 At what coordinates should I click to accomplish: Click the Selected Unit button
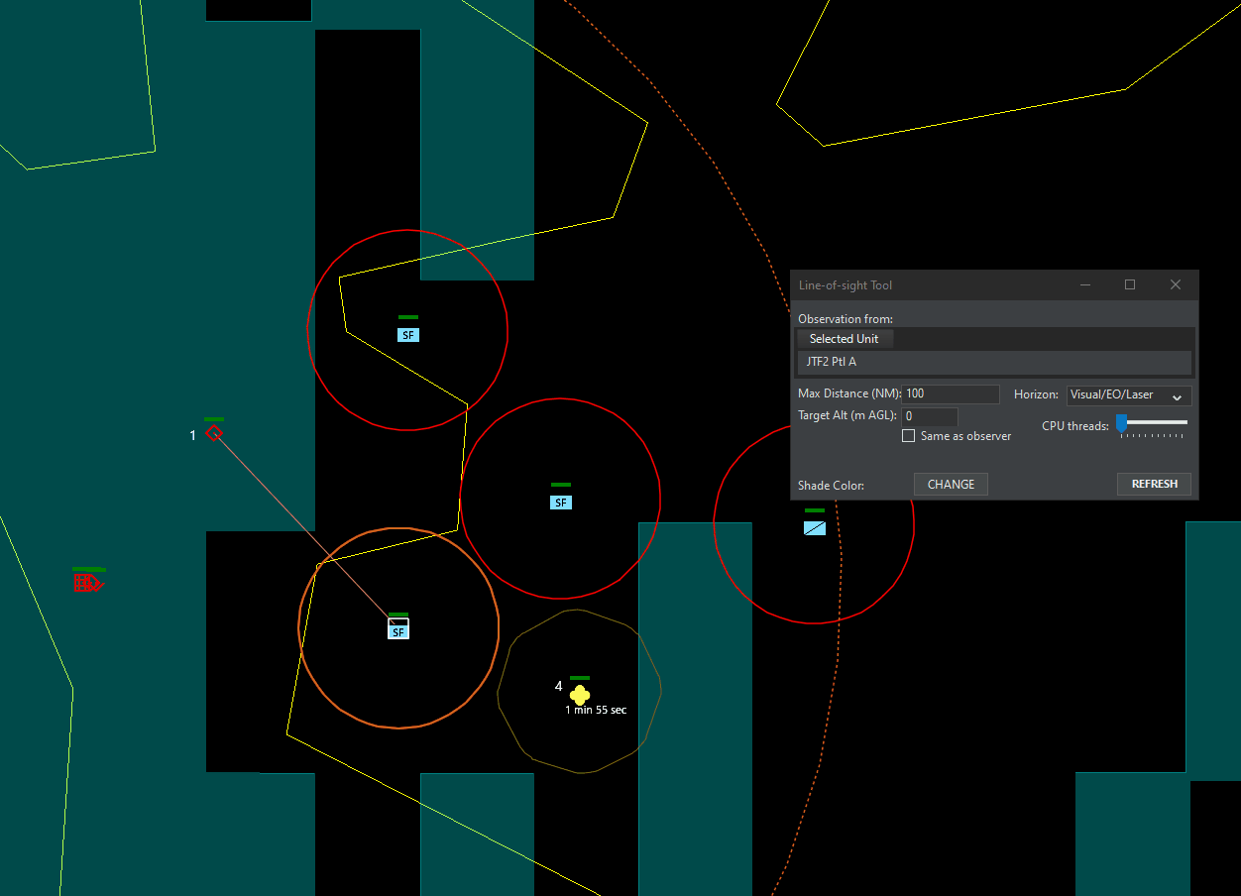pos(845,339)
